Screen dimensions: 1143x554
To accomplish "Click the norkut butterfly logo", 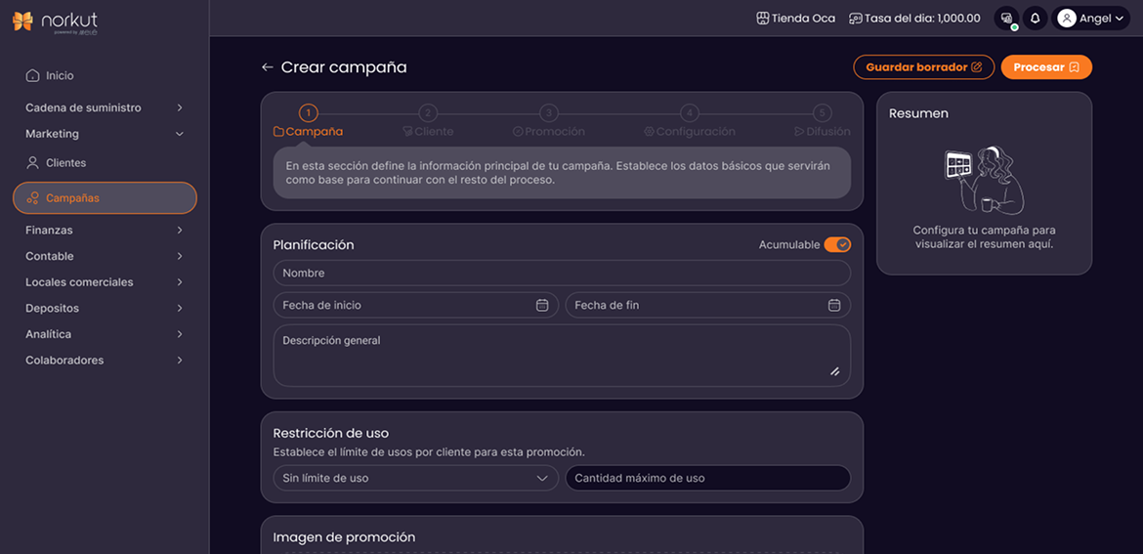I will [x=22, y=21].
